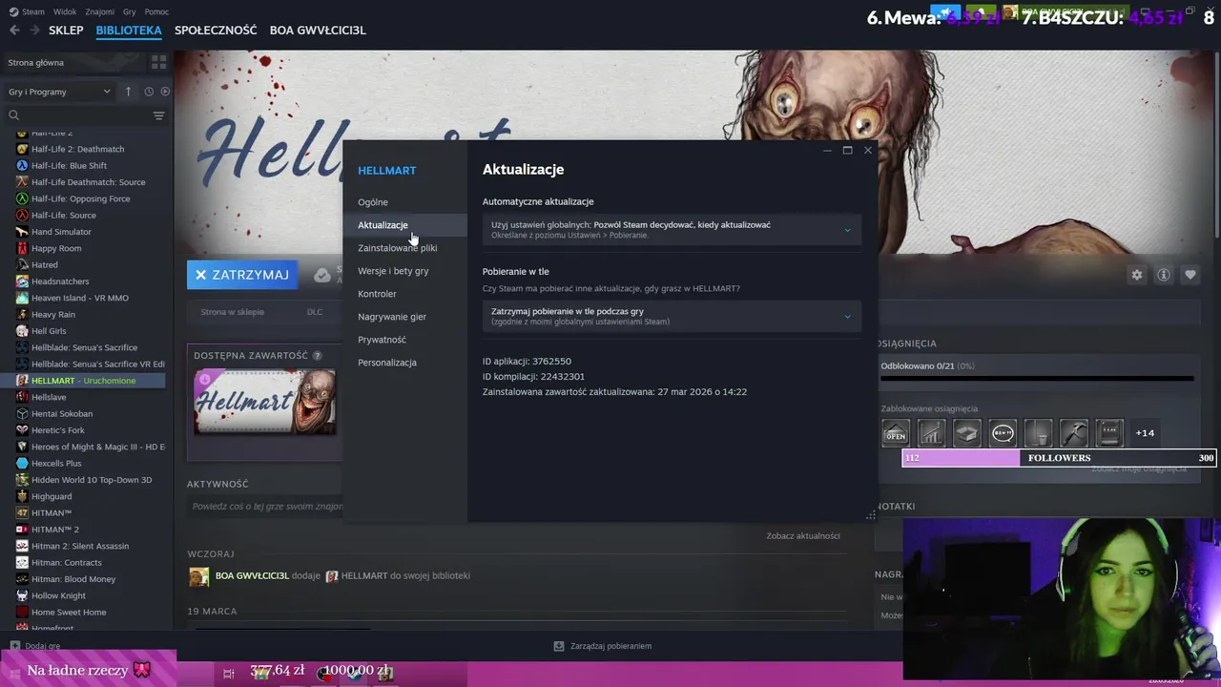Viewport: 1221px width, 687px height.
Task: Click the forward navigation arrow
Action: 34,31
